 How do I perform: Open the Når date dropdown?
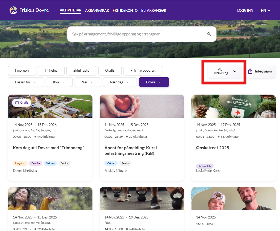(x=88, y=82)
